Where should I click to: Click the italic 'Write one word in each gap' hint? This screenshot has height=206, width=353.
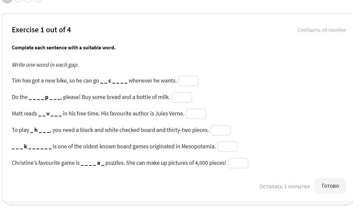(45, 65)
